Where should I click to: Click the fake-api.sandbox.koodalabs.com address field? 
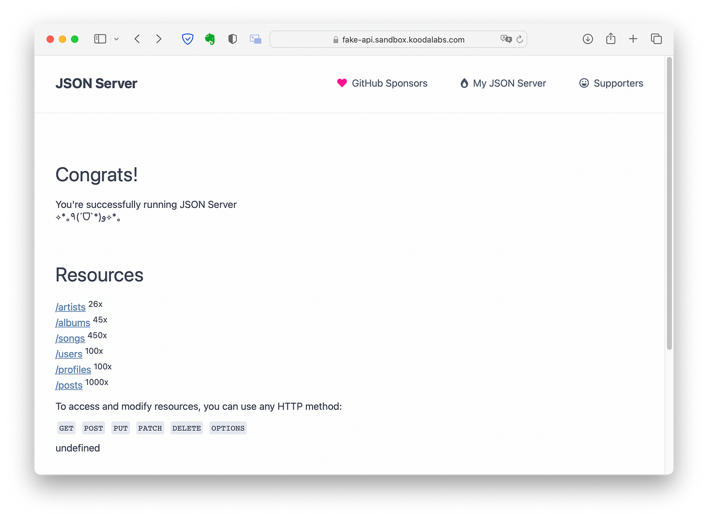[399, 39]
